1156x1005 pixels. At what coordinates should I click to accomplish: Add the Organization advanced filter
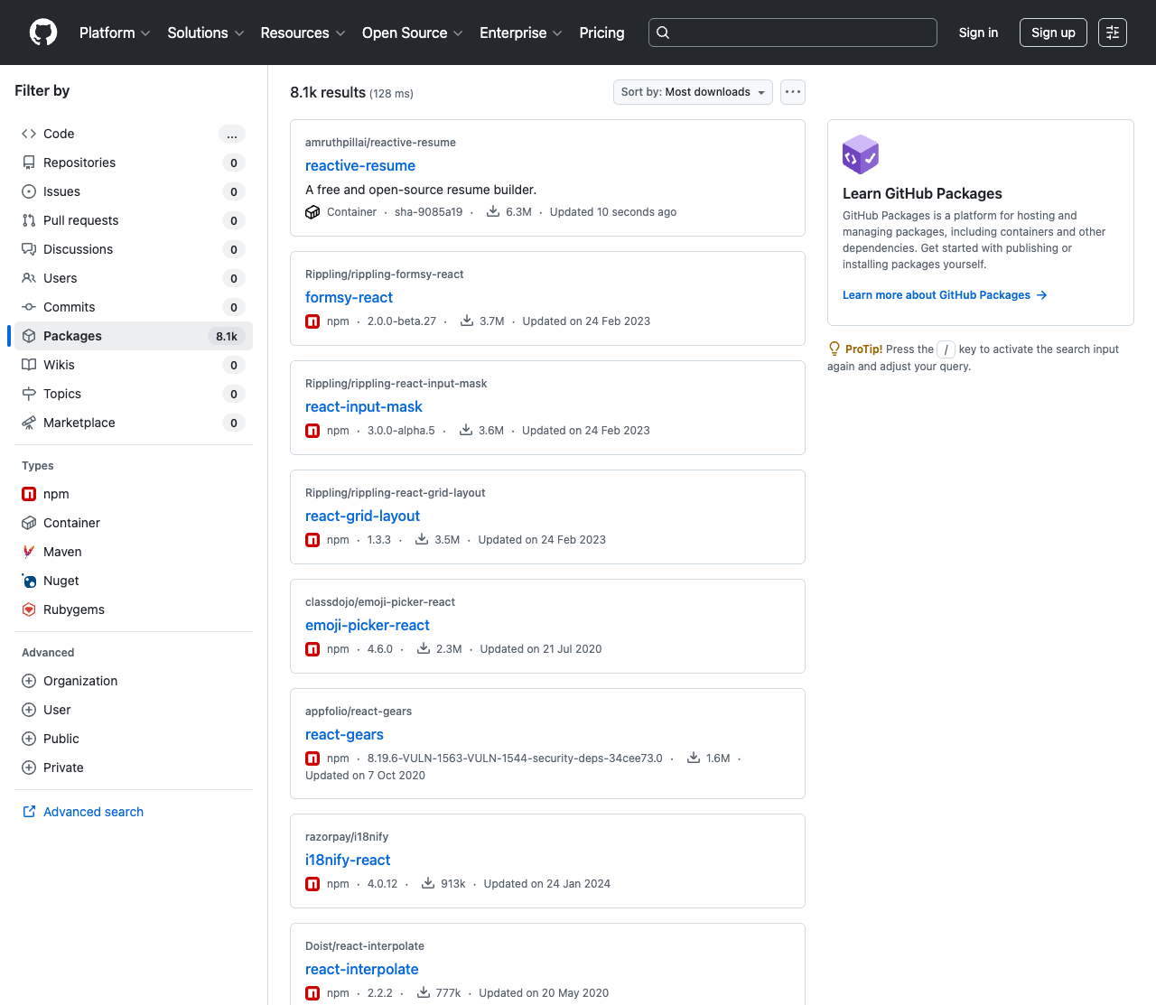[134, 681]
